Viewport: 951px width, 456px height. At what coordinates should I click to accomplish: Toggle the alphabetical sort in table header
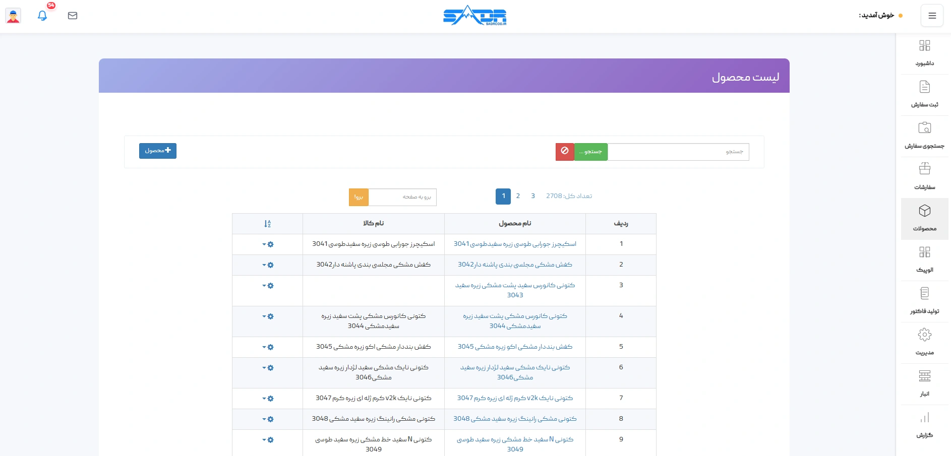[268, 224]
